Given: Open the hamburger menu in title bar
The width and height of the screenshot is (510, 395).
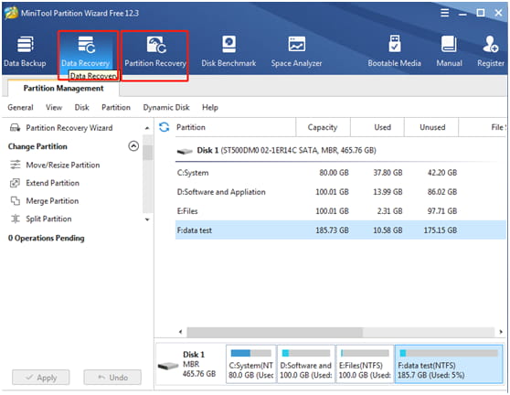Looking at the screenshot, I should tap(444, 13).
